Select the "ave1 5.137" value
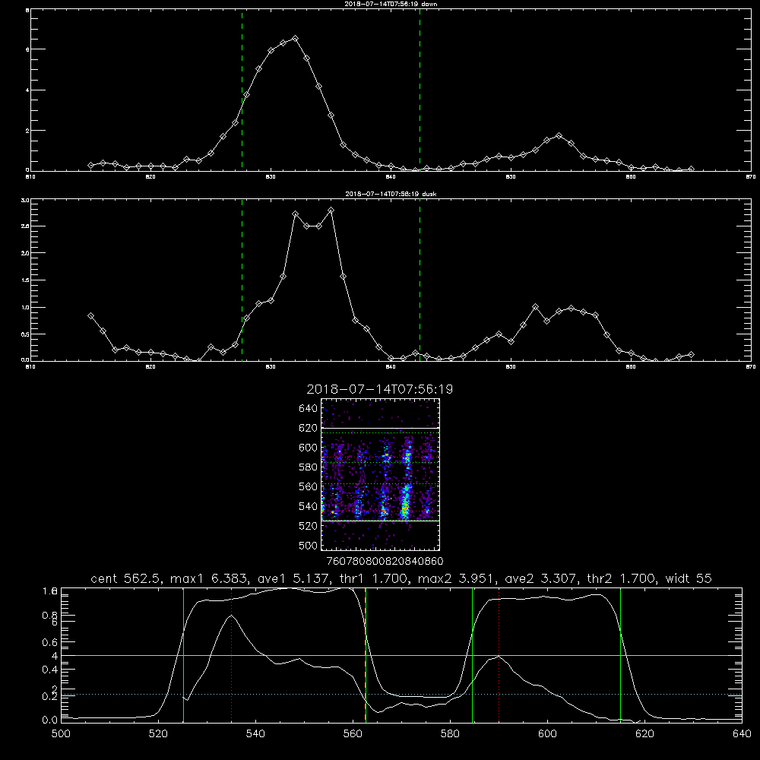Screen dimensions: 760x760 [x=294, y=578]
